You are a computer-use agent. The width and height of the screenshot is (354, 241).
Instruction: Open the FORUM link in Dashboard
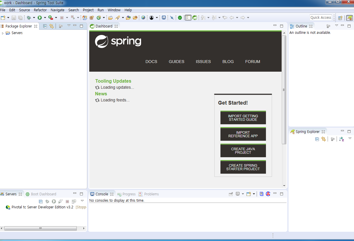tap(253, 62)
